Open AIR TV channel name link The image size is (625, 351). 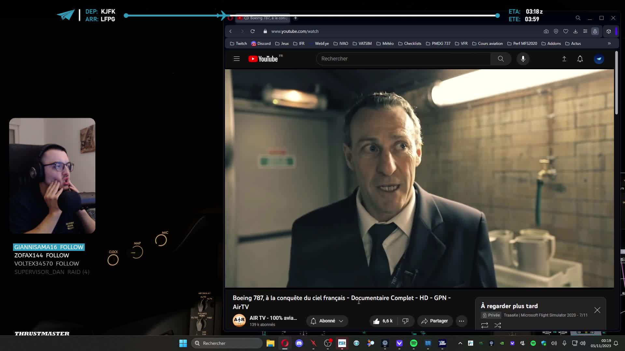point(273,318)
